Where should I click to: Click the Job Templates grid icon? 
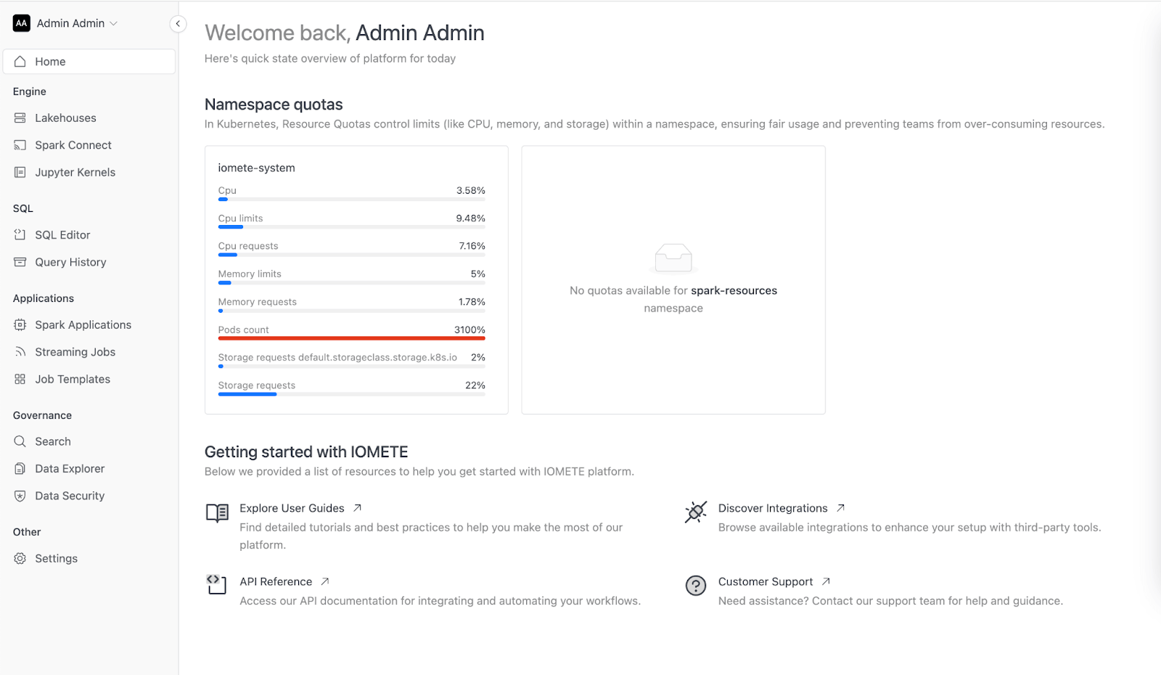coord(20,379)
